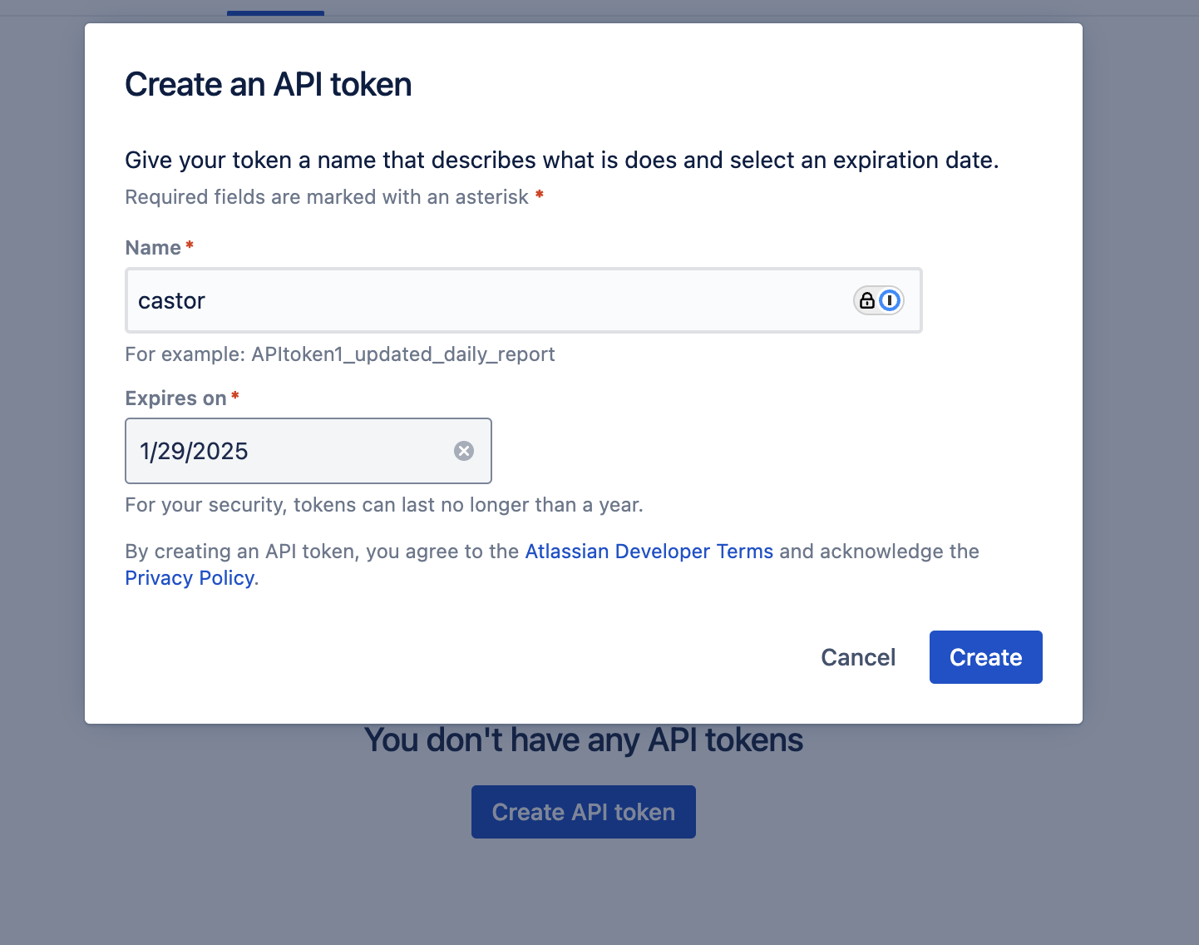Click the APItoken1_updated_daily_report example hint
This screenshot has height=945, width=1199.
point(339,354)
